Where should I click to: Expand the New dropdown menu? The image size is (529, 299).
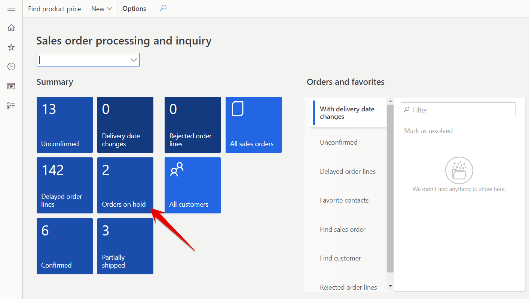click(101, 9)
